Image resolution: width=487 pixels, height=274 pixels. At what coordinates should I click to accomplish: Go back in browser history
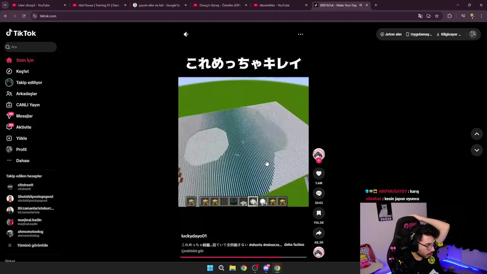click(x=5, y=16)
